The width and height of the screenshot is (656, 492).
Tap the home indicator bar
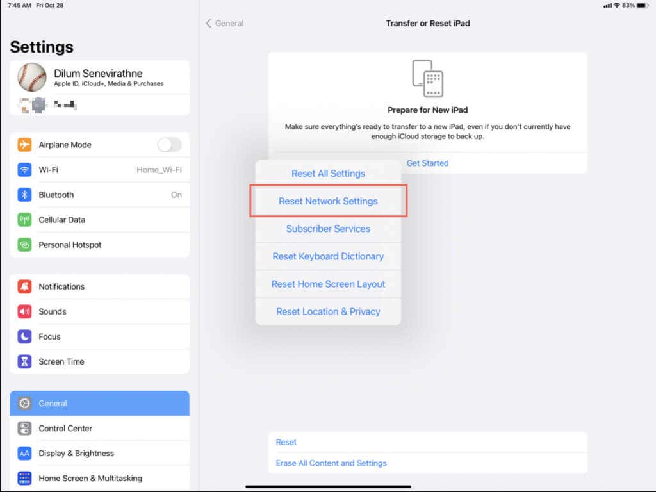click(328, 487)
